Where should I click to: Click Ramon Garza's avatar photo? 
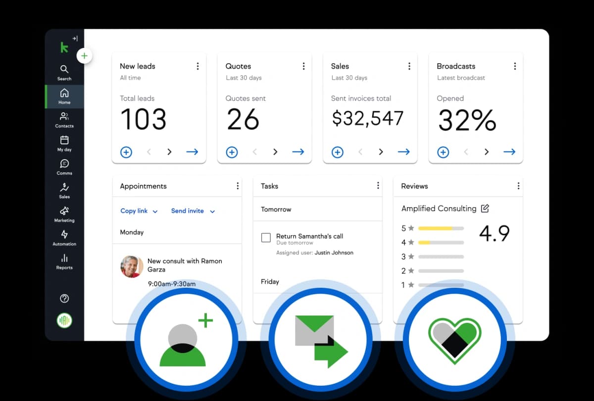132,267
